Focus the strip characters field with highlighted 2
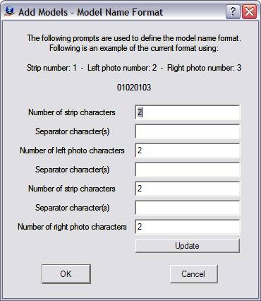 188,112
